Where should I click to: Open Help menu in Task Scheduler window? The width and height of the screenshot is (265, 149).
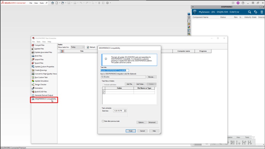pyautogui.click(x=49, y=42)
